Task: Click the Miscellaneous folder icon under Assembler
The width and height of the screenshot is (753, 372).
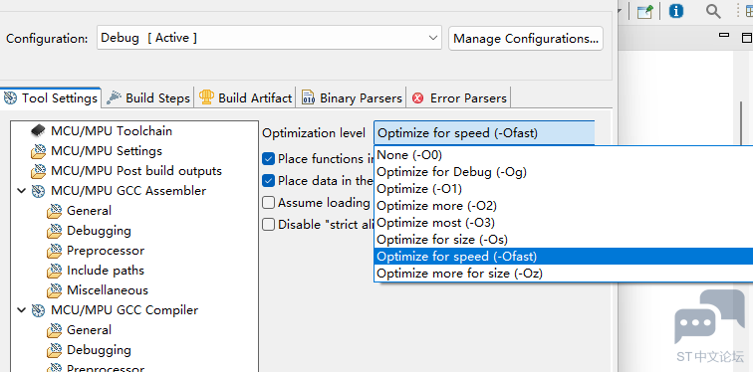Action: (54, 291)
